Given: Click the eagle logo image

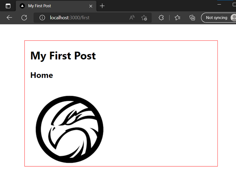Looking at the screenshot, I should click(x=70, y=129).
